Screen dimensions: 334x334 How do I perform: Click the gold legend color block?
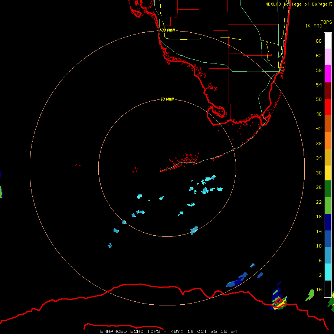coord(328,157)
